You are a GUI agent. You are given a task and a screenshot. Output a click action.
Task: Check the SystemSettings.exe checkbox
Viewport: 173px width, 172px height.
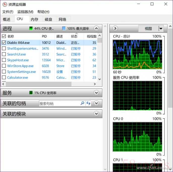click(x=4, y=72)
